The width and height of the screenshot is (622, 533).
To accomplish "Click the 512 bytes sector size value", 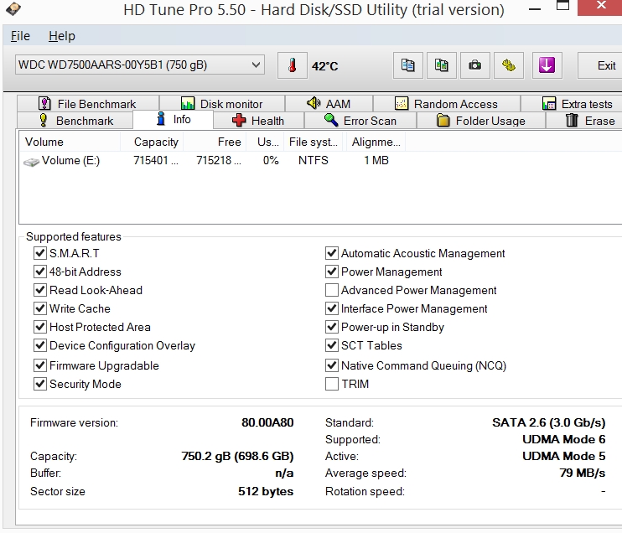I will click(x=266, y=491).
